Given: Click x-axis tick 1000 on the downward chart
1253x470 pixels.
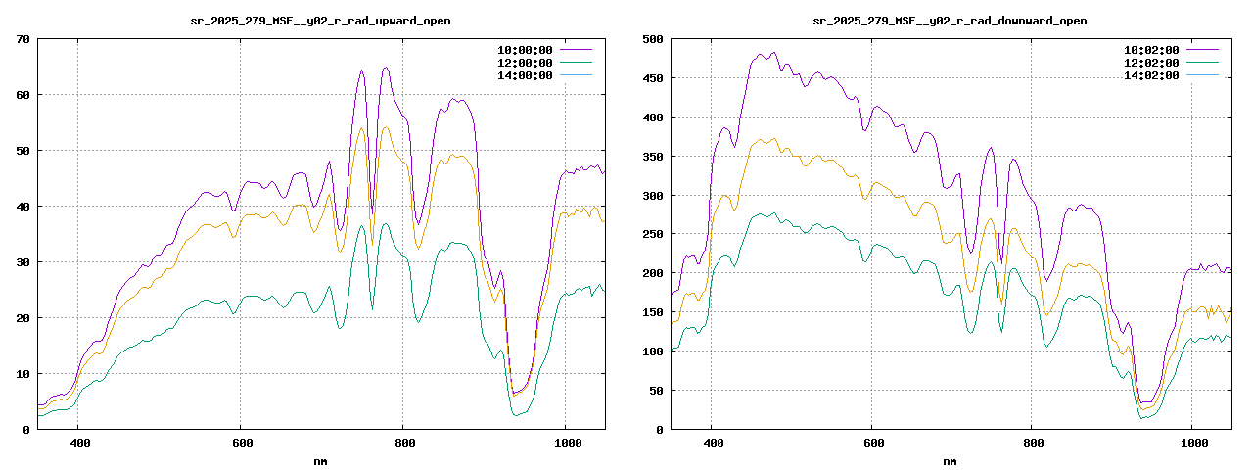Looking at the screenshot, I should pos(1192,443).
